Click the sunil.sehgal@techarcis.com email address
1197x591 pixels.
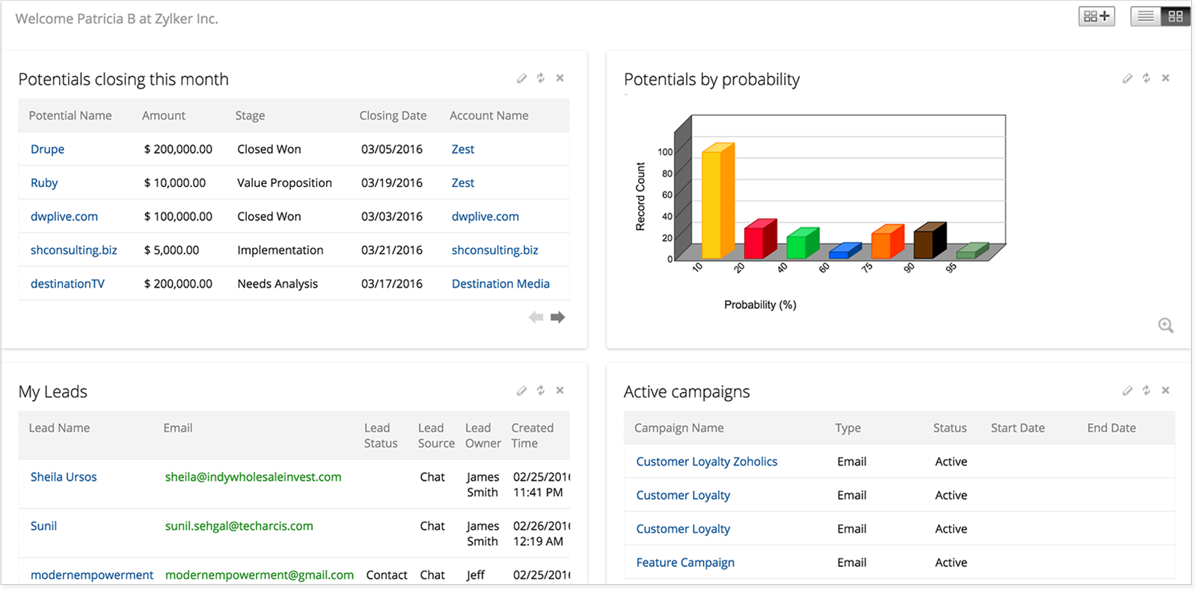point(239,526)
